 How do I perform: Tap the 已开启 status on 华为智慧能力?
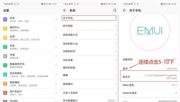(111, 100)
